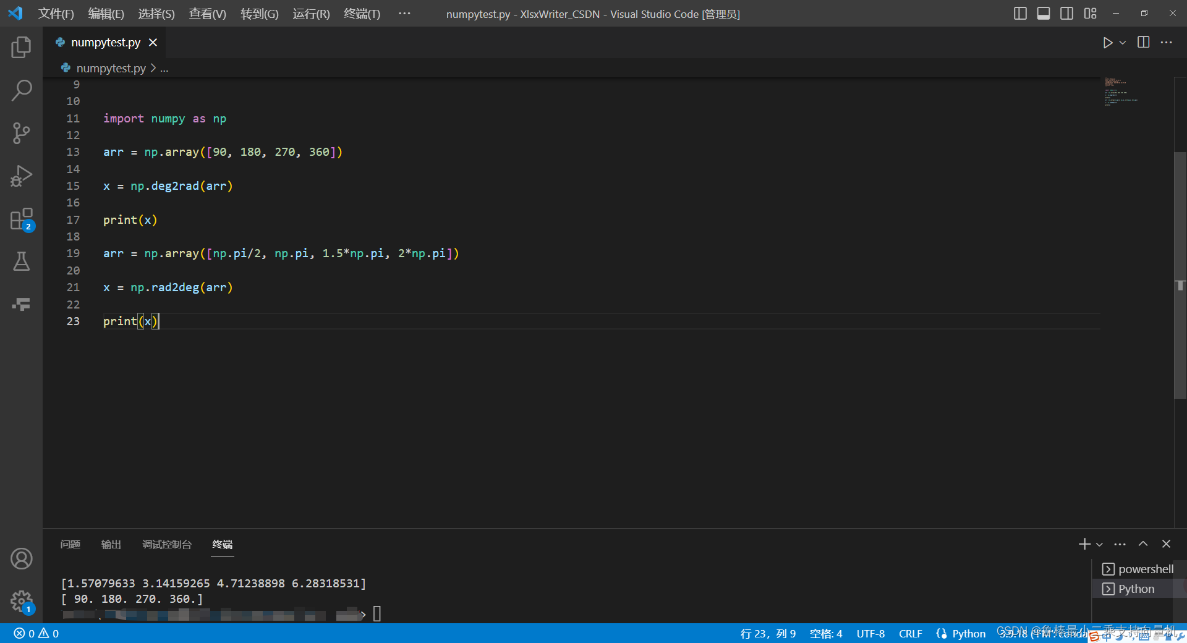This screenshot has height=643, width=1187.
Task: Click errors and warnings status indicator
Action: pyautogui.click(x=36, y=633)
